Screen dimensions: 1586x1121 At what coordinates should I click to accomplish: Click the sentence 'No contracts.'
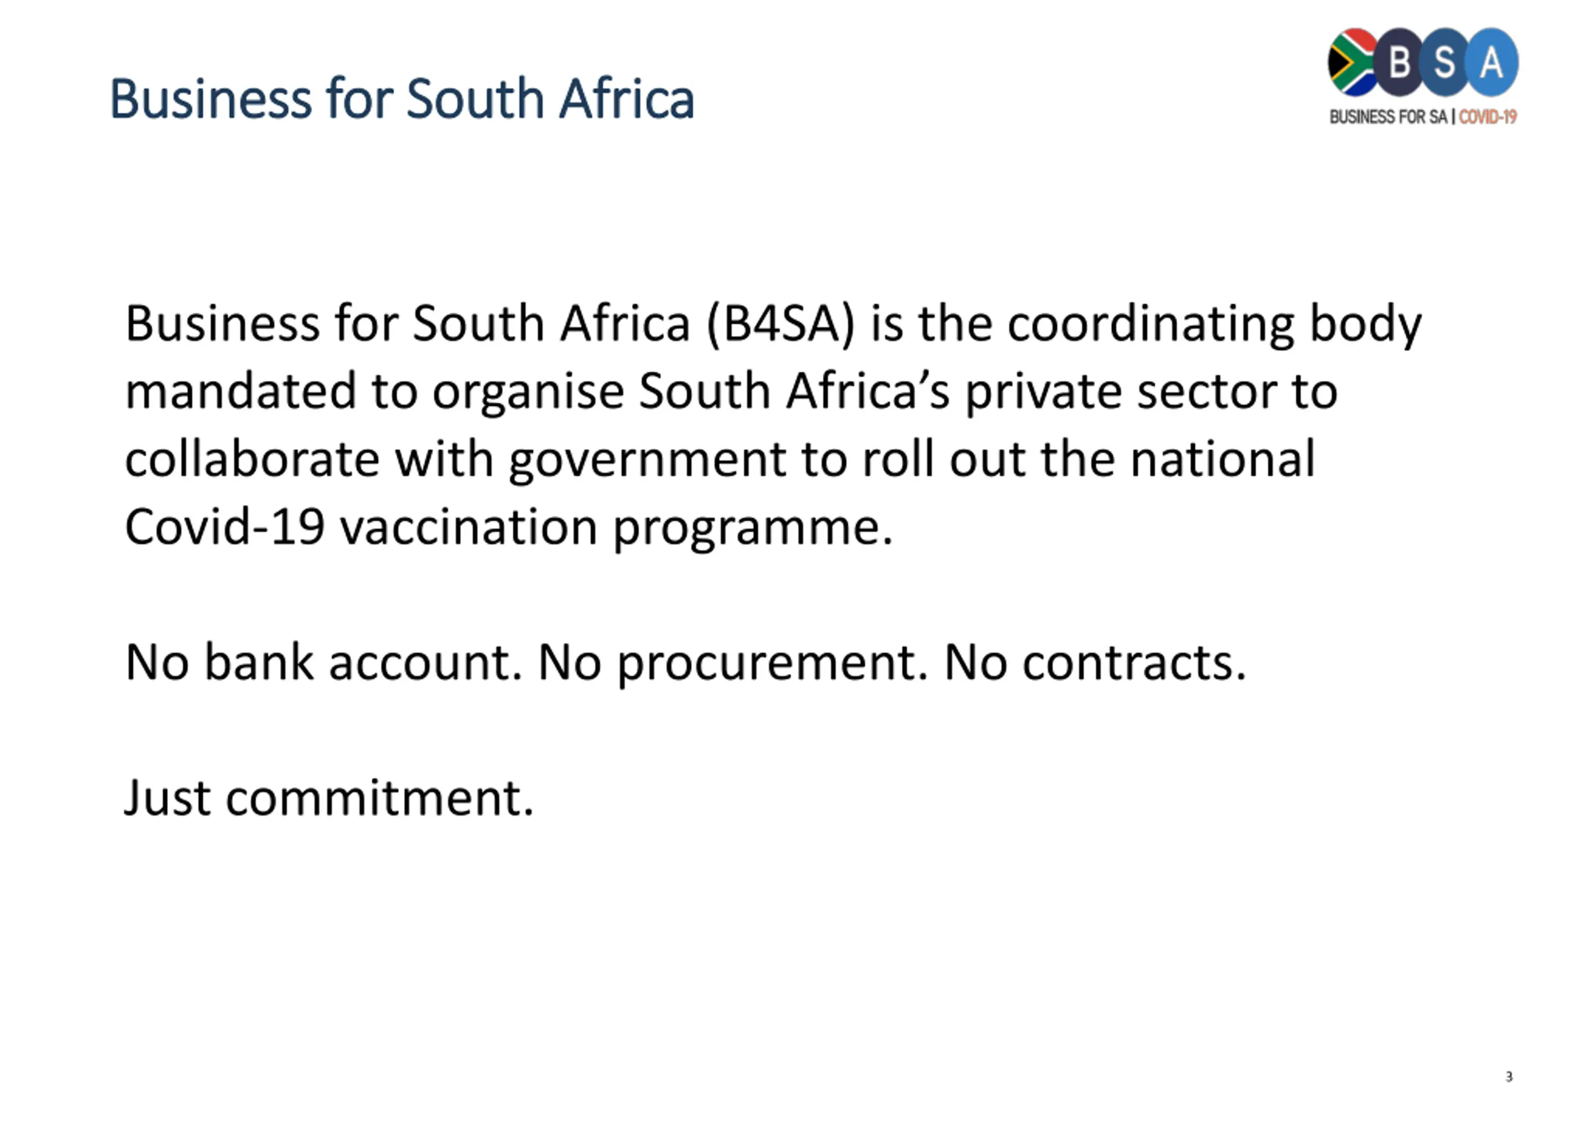(1095, 663)
